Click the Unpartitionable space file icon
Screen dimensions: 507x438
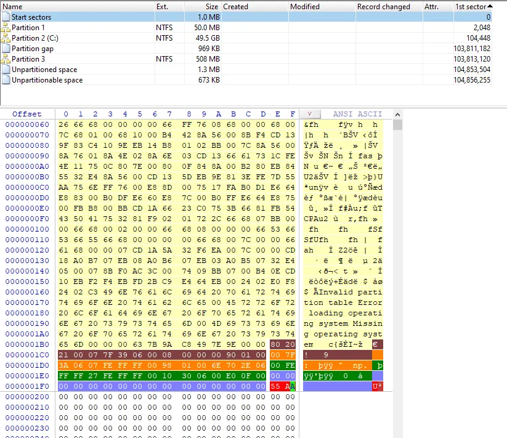(6, 80)
